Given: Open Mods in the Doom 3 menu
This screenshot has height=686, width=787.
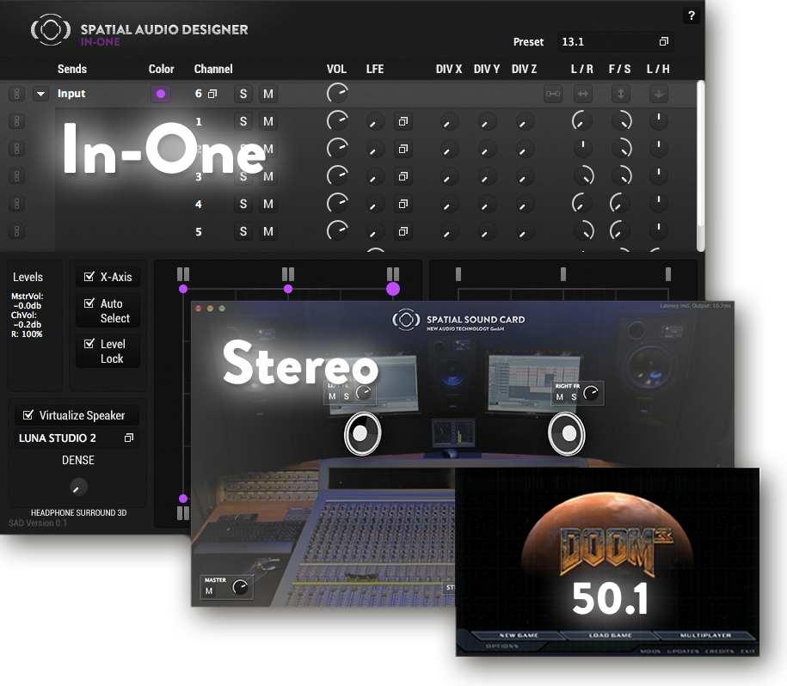Looking at the screenshot, I should pyautogui.click(x=650, y=652).
